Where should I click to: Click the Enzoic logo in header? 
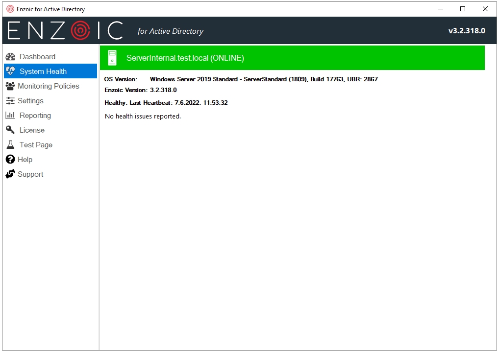65,31
